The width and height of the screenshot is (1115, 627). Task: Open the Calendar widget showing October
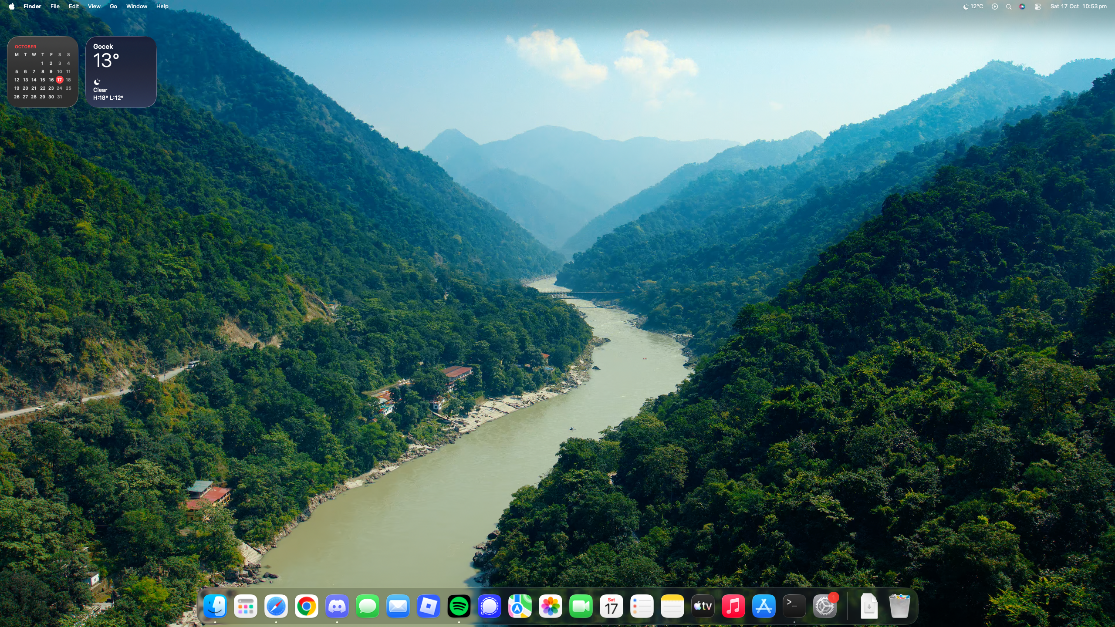click(x=43, y=72)
